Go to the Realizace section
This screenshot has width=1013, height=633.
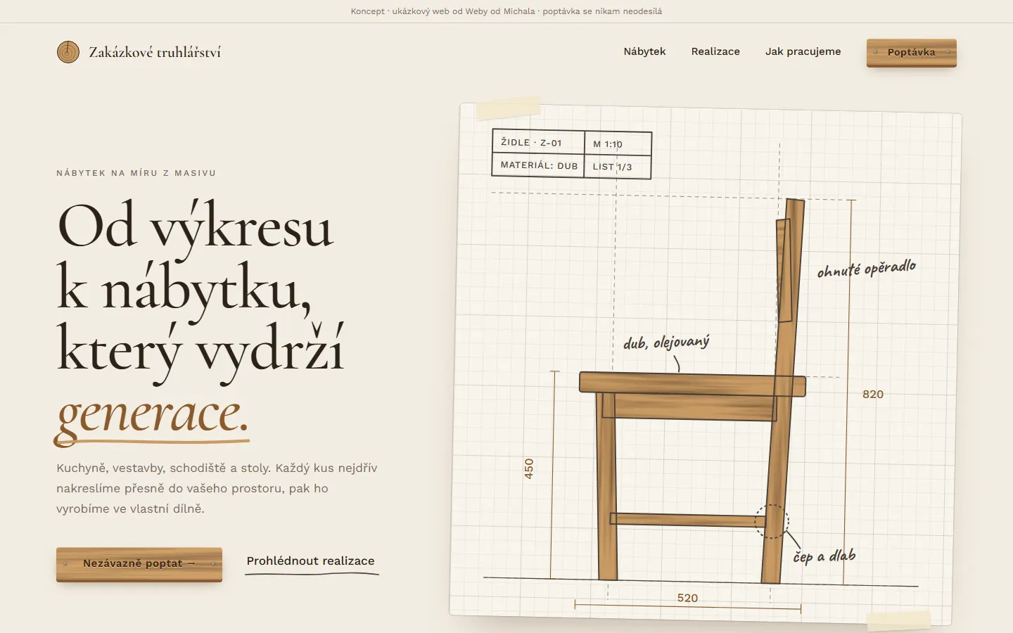point(715,51)
